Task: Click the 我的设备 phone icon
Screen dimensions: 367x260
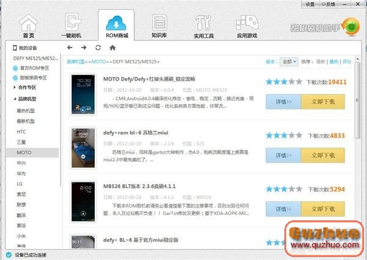Action: coord(15,48)
